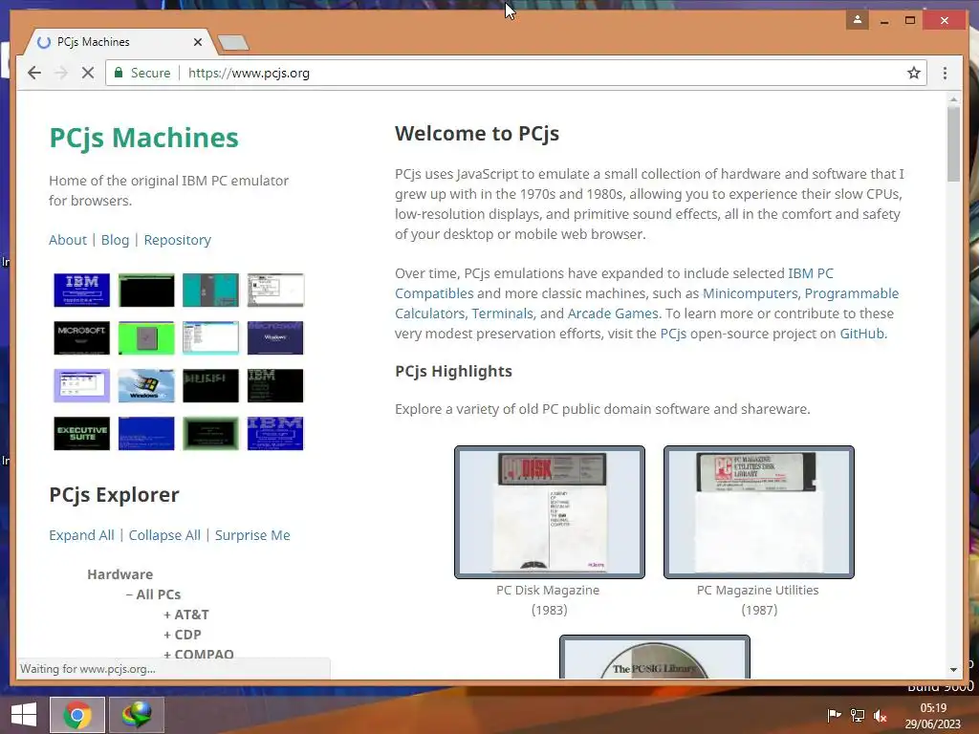Screen dimensions: 979x734
Task: Open the lavender-bordered Windows desktop thumbnail
Action: point(82,385)
